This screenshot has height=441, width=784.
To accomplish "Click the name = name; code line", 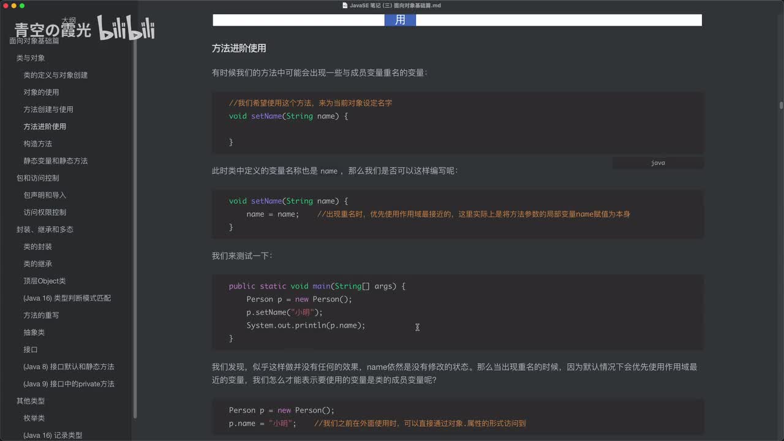I will point(273,214).
